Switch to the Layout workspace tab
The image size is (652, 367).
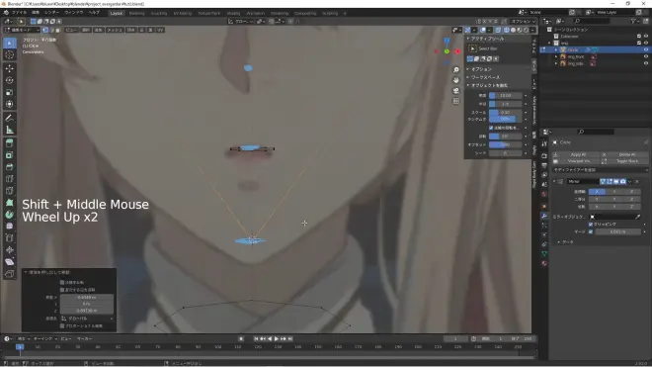[x=116, y=13]
